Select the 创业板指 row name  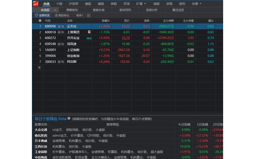[x=73, y=56]
